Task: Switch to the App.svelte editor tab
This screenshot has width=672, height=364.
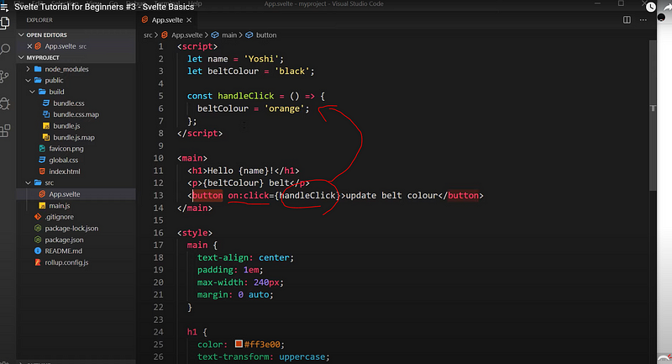Action: click(x=166, y=20)
